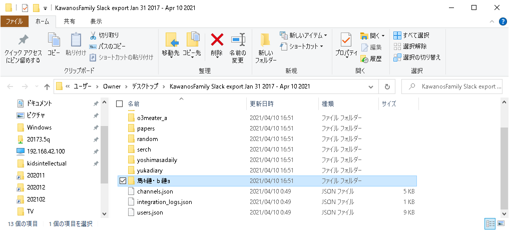Open kidsintellectual in navigation pane

point(47,163)
